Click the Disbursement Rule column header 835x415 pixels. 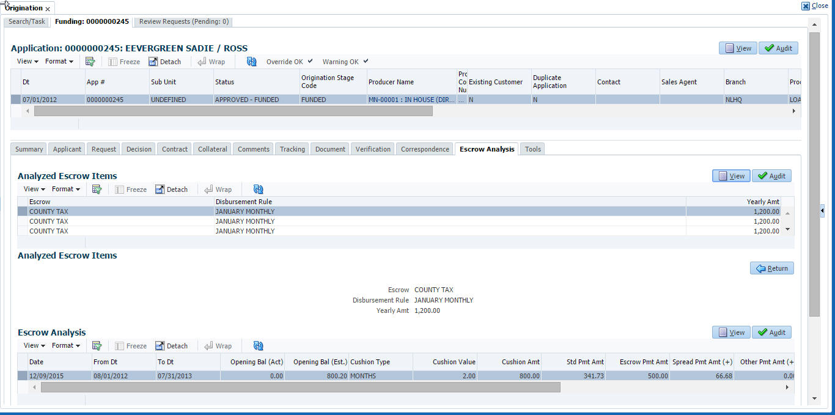[x=449, y=202]
